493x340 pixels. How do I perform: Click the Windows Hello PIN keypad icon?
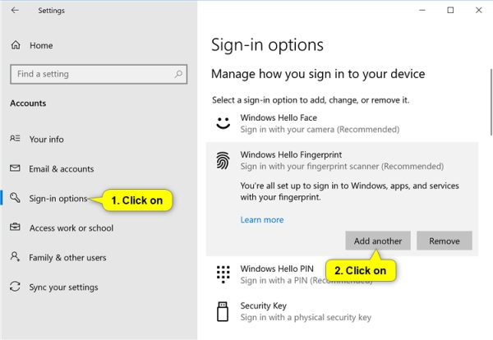coord(223,274)
